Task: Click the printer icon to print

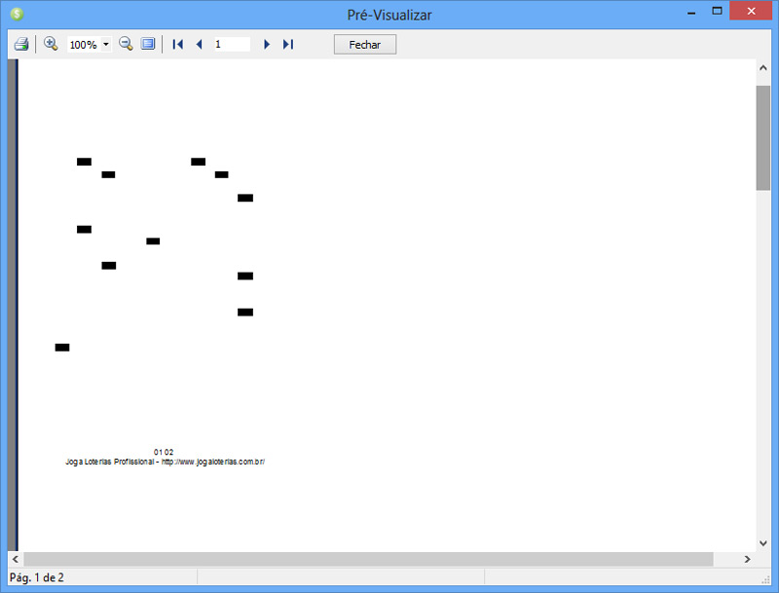Action: point(21,44)
